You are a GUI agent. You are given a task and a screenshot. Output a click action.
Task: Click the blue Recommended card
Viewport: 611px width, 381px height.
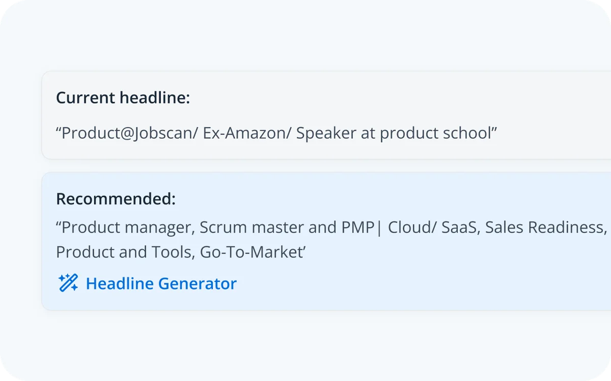[326, 241]
